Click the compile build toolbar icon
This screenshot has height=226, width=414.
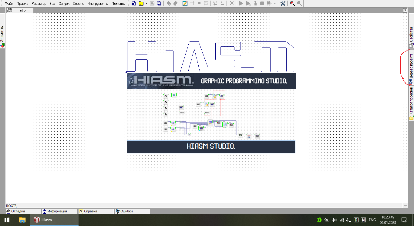[269, 4]
